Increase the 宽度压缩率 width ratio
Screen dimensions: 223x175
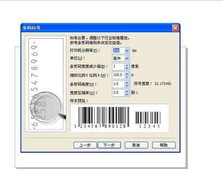(x=127, y=92)
